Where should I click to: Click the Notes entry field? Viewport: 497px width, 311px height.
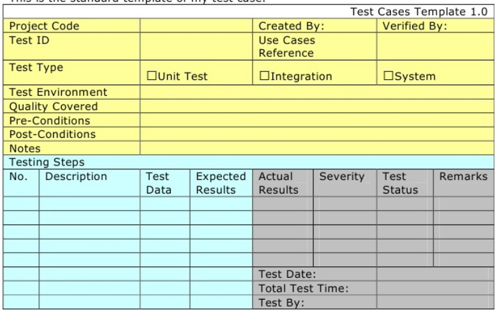point(315,148)
